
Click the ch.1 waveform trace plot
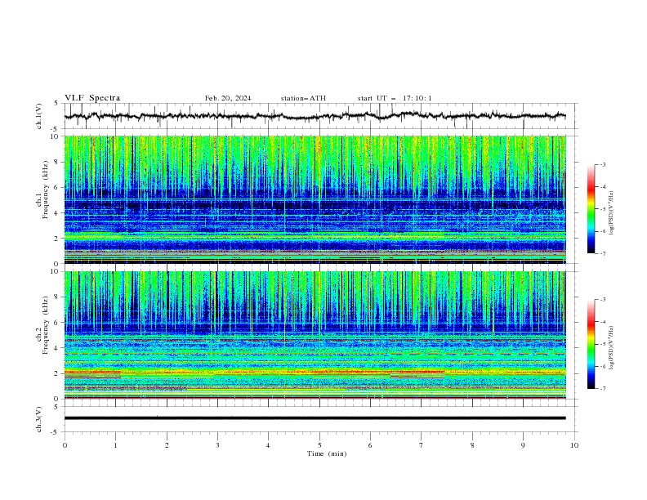[315, 116]
